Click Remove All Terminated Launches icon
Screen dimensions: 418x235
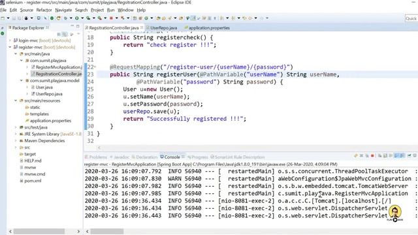click(366, 155)
